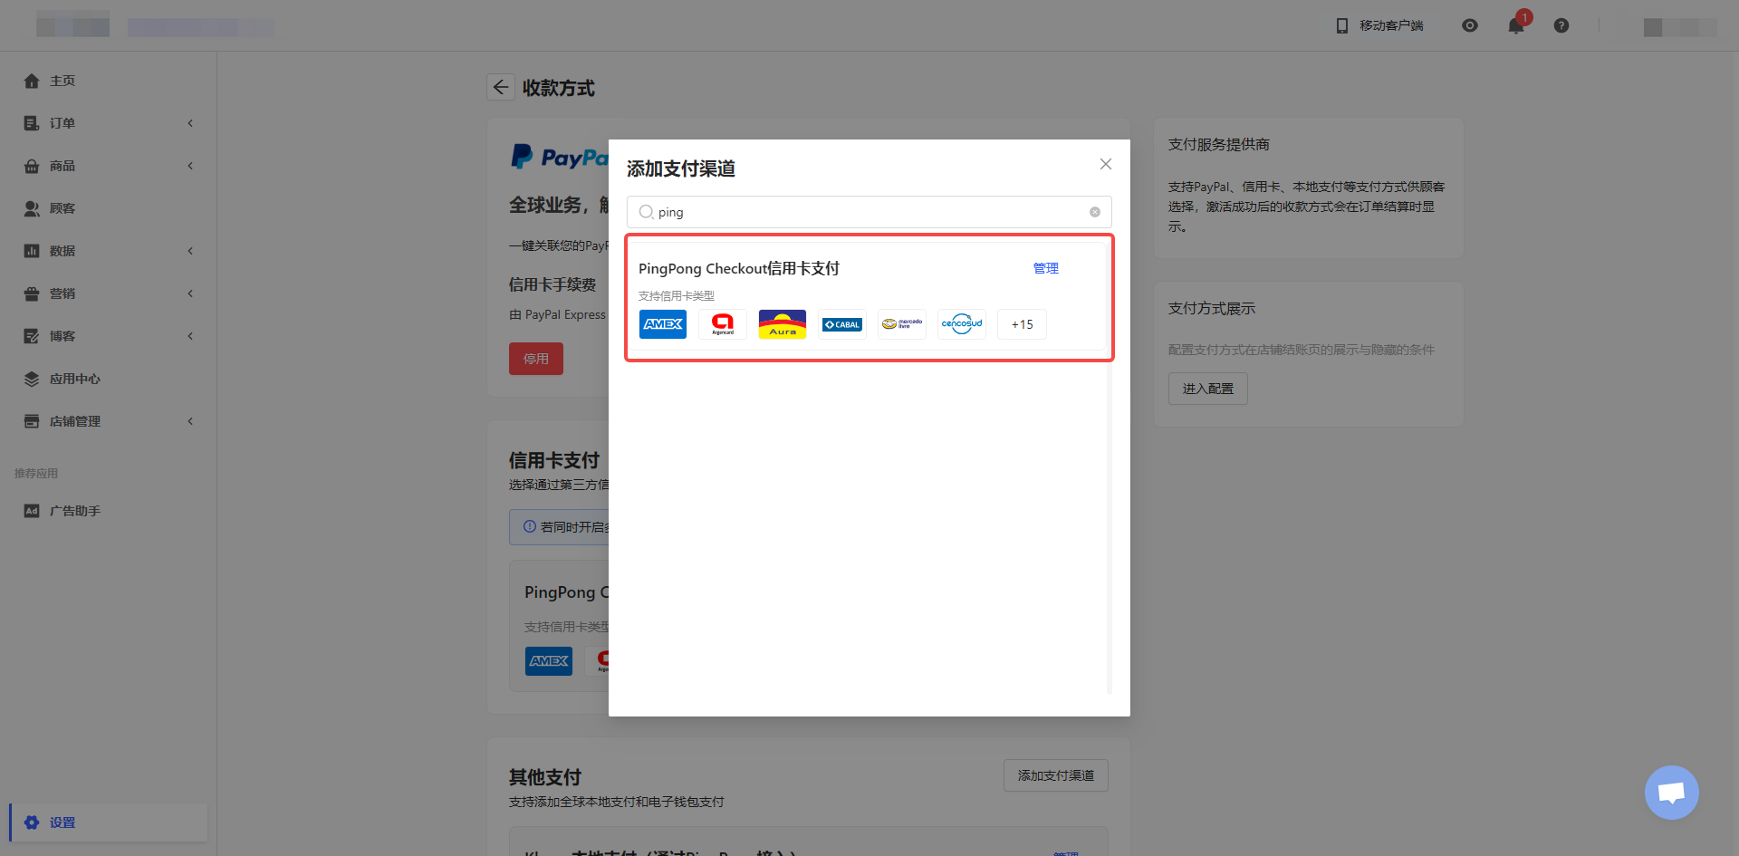Show the +15 more card types
The width and height of the screenshot is (1739, 856).
point(1022,324)
